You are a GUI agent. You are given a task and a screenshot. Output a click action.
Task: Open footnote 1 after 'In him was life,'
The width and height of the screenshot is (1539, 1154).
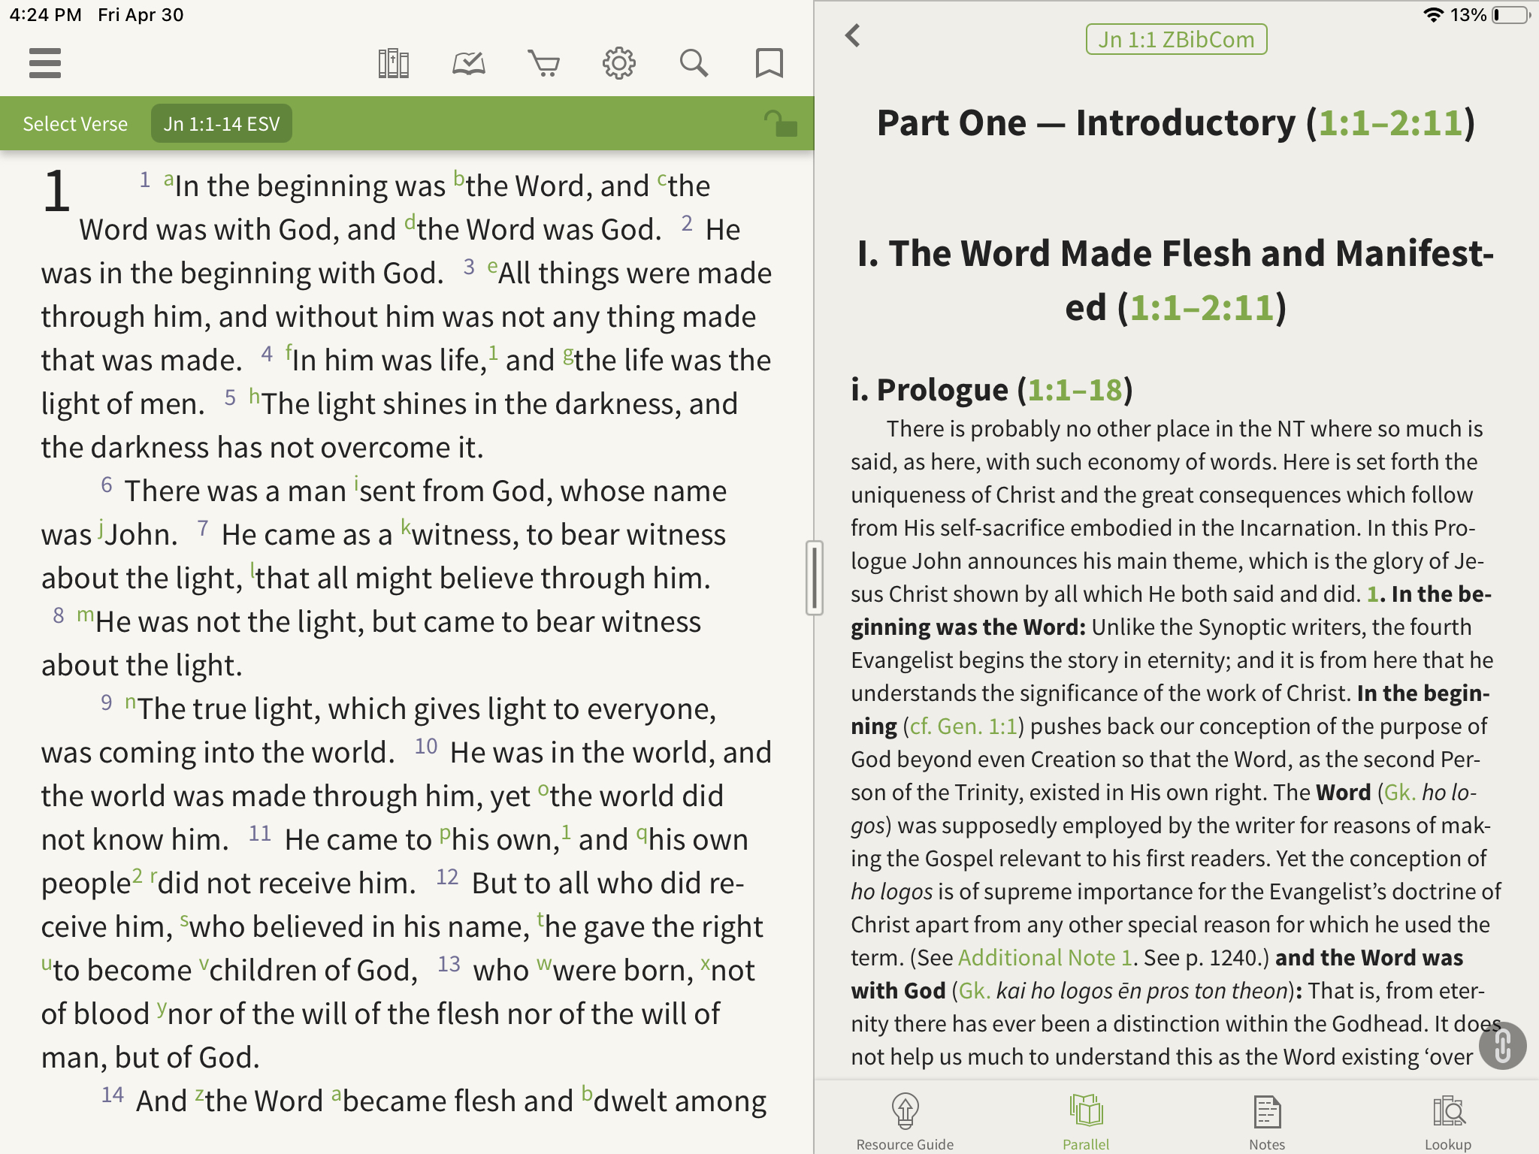pyautogui.click(x=493, y=352)
